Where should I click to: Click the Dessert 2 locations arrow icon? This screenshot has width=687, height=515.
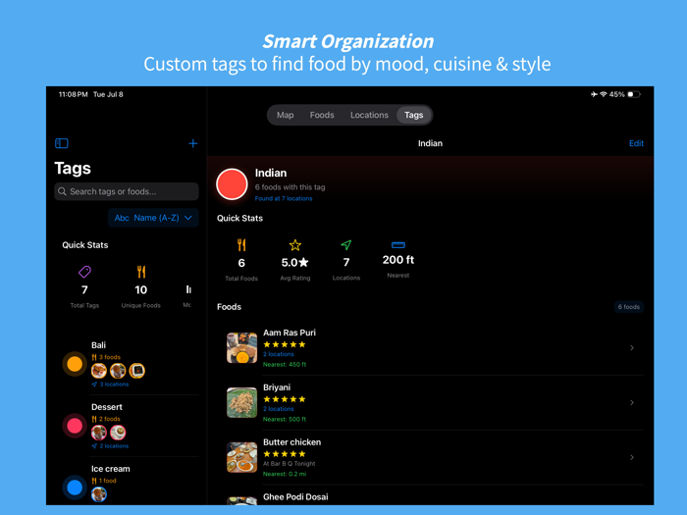94,445
